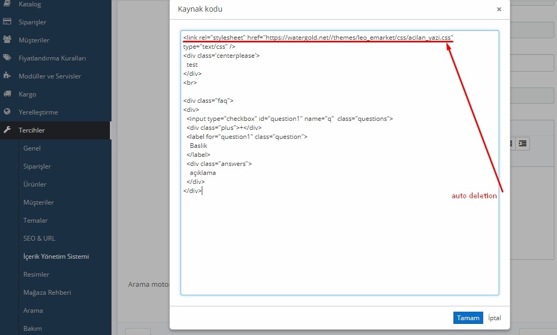The height and width of the screenshot is (335, 557).
Task: Open the Ürünler submenu item
Action: tap(35, 184)
